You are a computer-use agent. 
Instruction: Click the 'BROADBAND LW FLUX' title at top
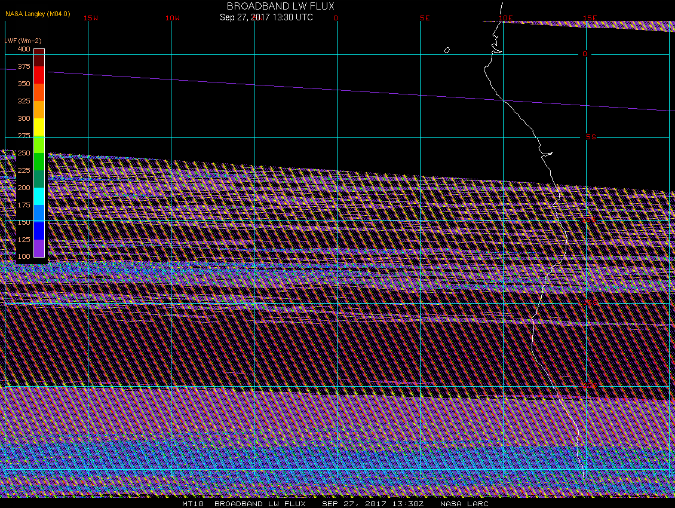pyautogui.click(x=280, y=6)
